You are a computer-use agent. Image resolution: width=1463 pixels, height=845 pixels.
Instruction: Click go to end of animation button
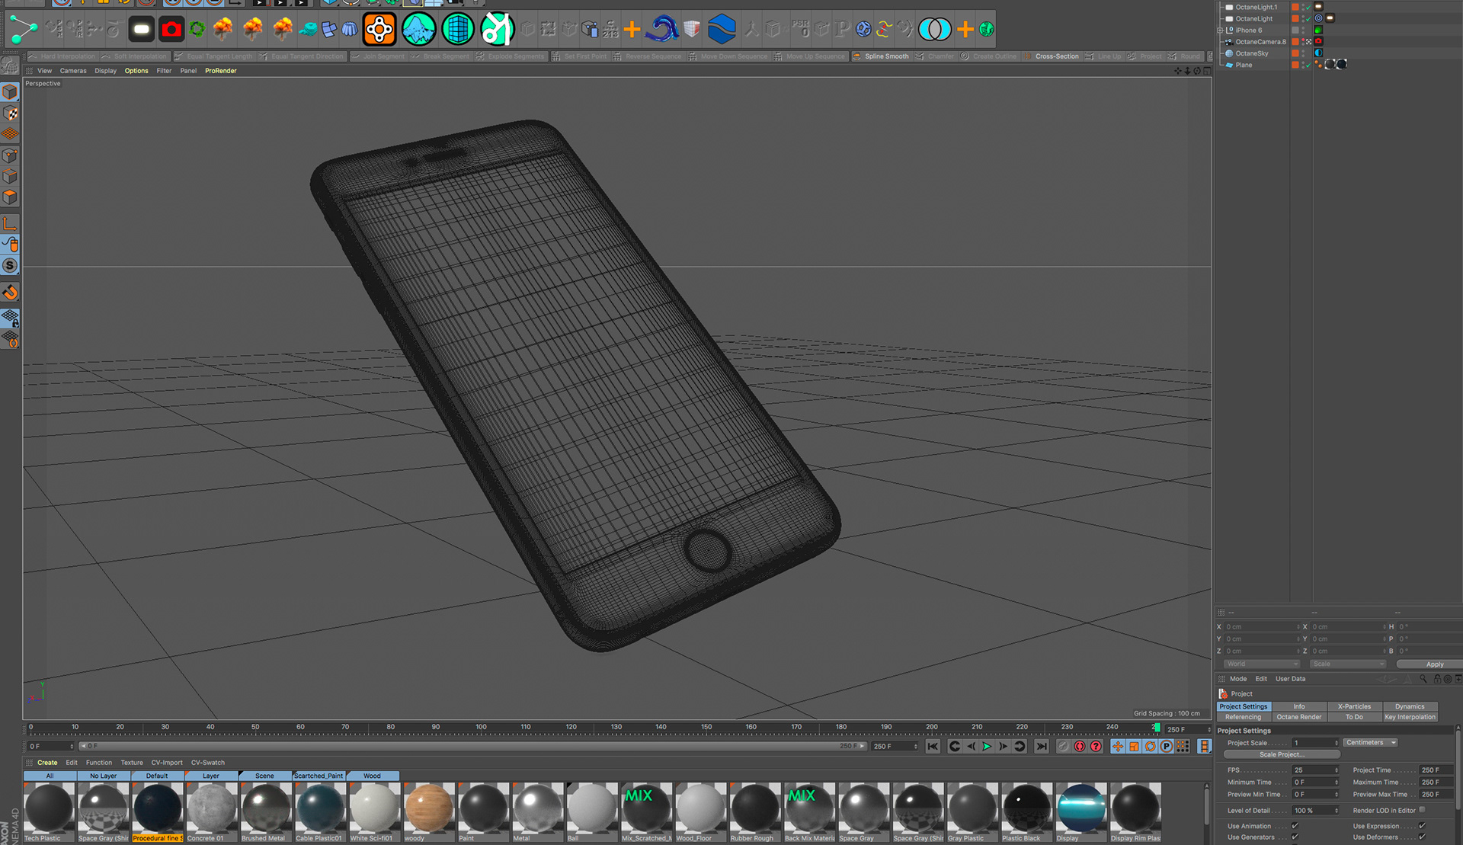(x=1041, y=747)
